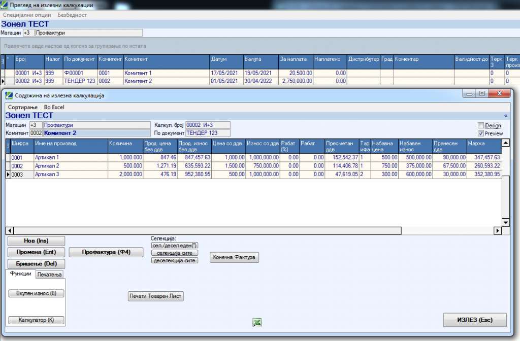
Task: Open the Сортирање menu
Action: pos(23,108)
